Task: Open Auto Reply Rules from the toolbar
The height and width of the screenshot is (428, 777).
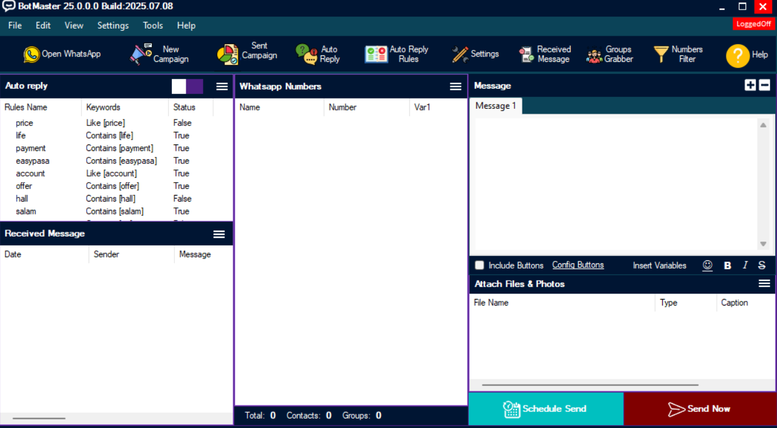Action: point(396,54)
